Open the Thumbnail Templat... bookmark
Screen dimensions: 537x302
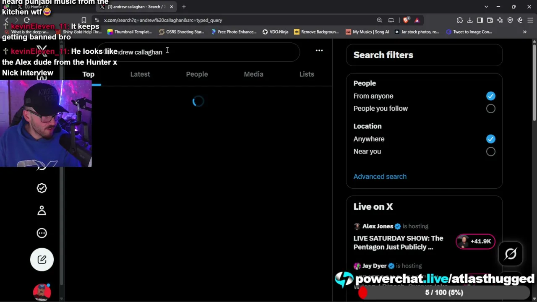tap(129, 32)
